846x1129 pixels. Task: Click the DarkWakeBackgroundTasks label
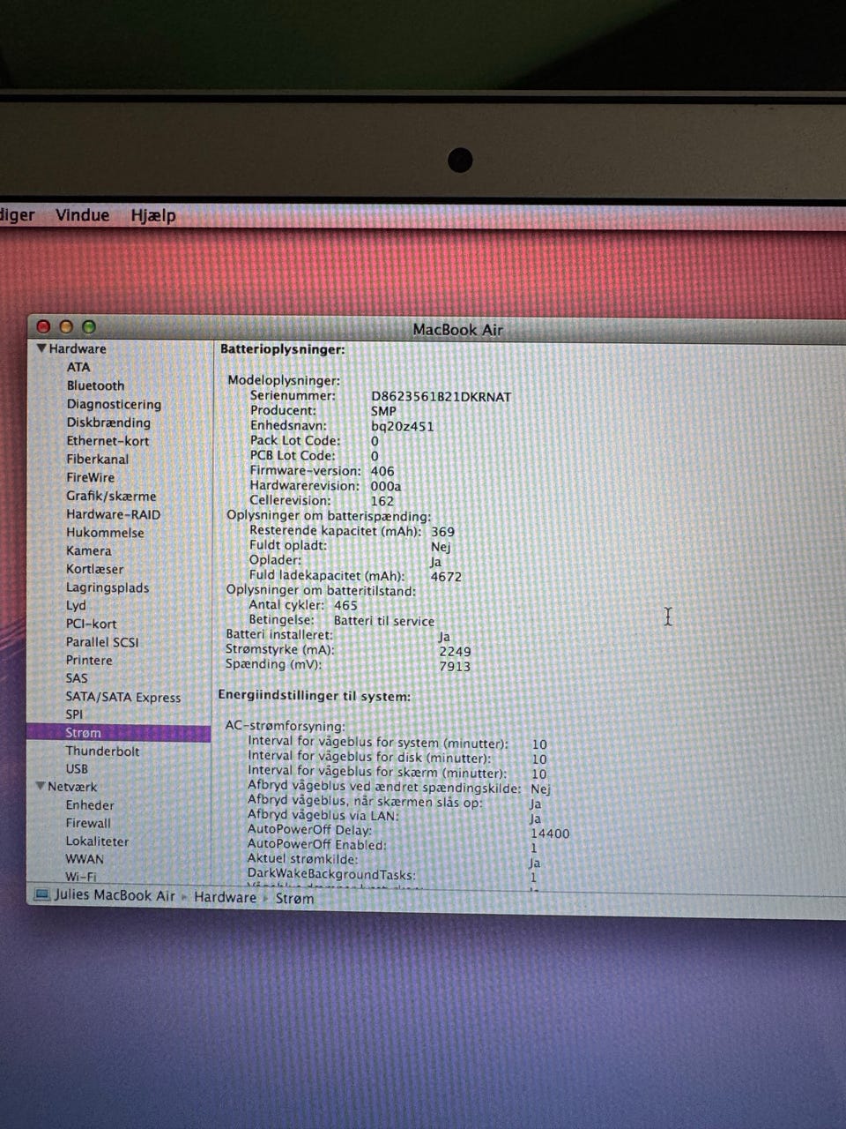pyautogui.click(x=331, y=875)
